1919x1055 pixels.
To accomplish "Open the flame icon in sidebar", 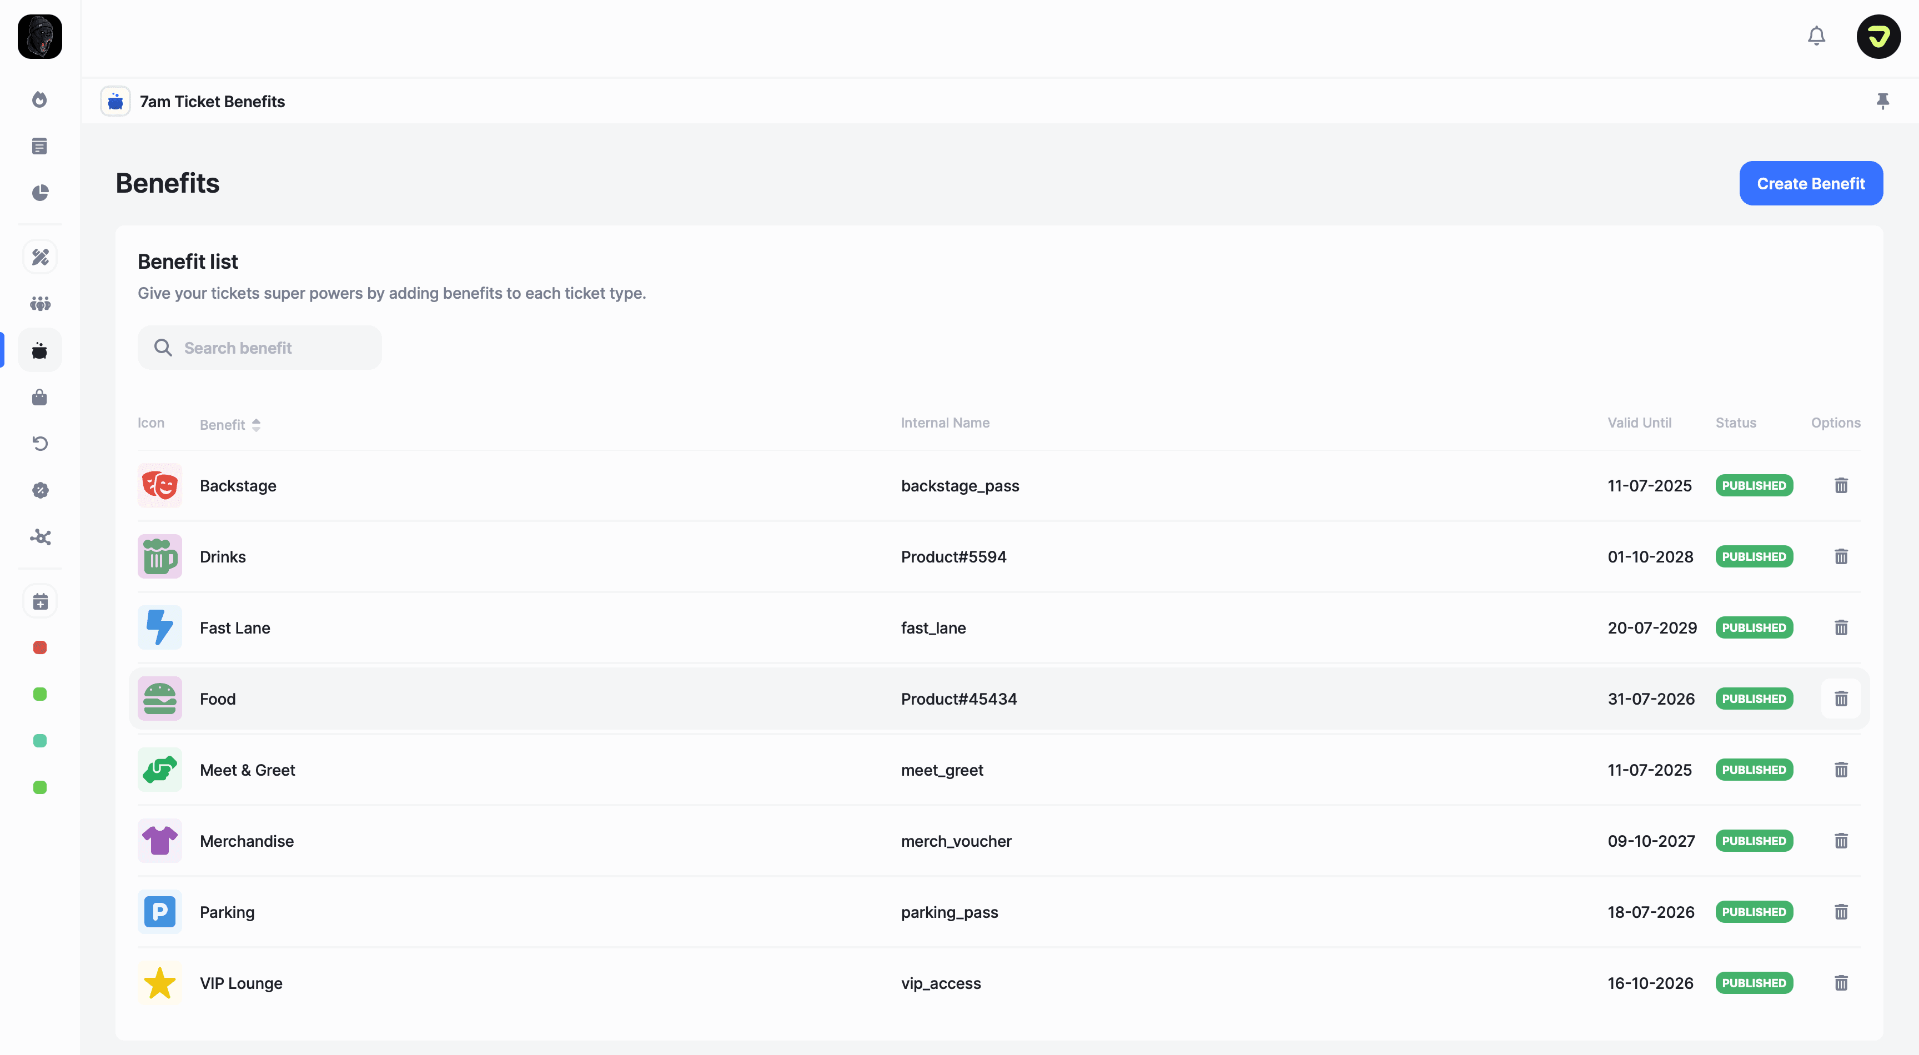I will point(39,100).
